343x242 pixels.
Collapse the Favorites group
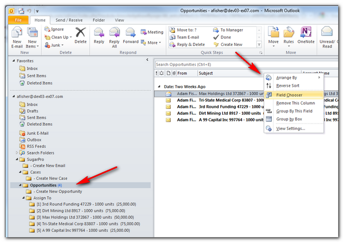click(14, 61)
